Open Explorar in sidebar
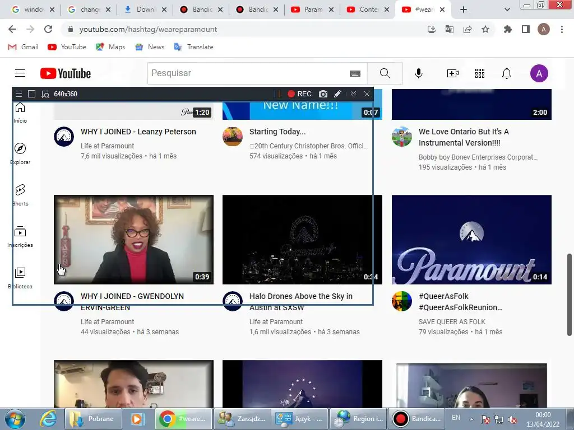This screenshot has height=430, width=574. (x=20, y=153)
